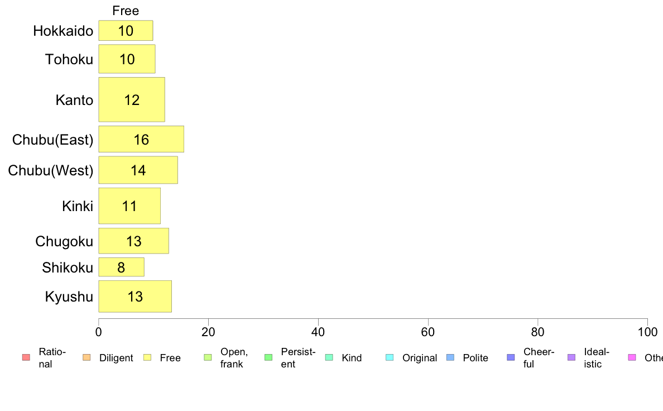The height and width of the screenshot is (411, 663).
Task: Click the Kanto bar showing 12
Action: (x=132, y=99)
